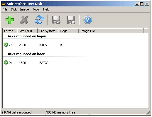Click the 385 MB memory free status text
The image size is (152, 117).
pos(61,112)
